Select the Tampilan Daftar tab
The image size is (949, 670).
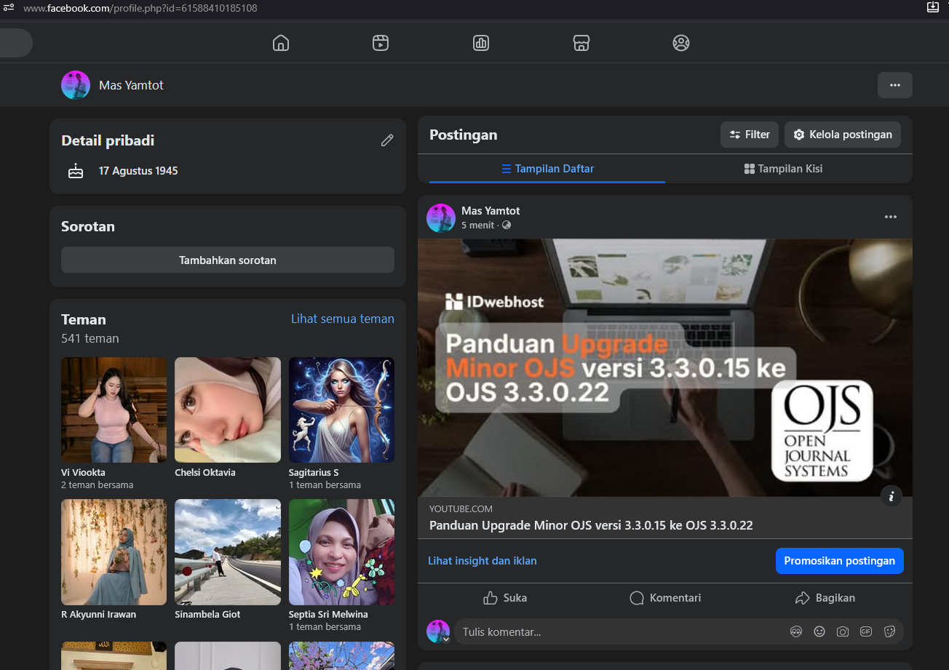pos(548,169)
